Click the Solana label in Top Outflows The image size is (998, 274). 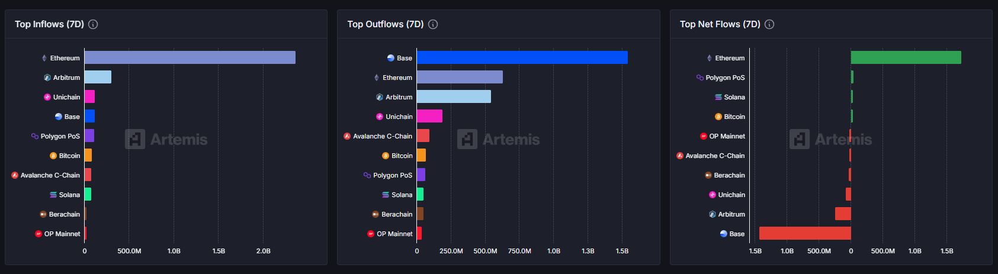pyautogui.click(x=402, y=195)
